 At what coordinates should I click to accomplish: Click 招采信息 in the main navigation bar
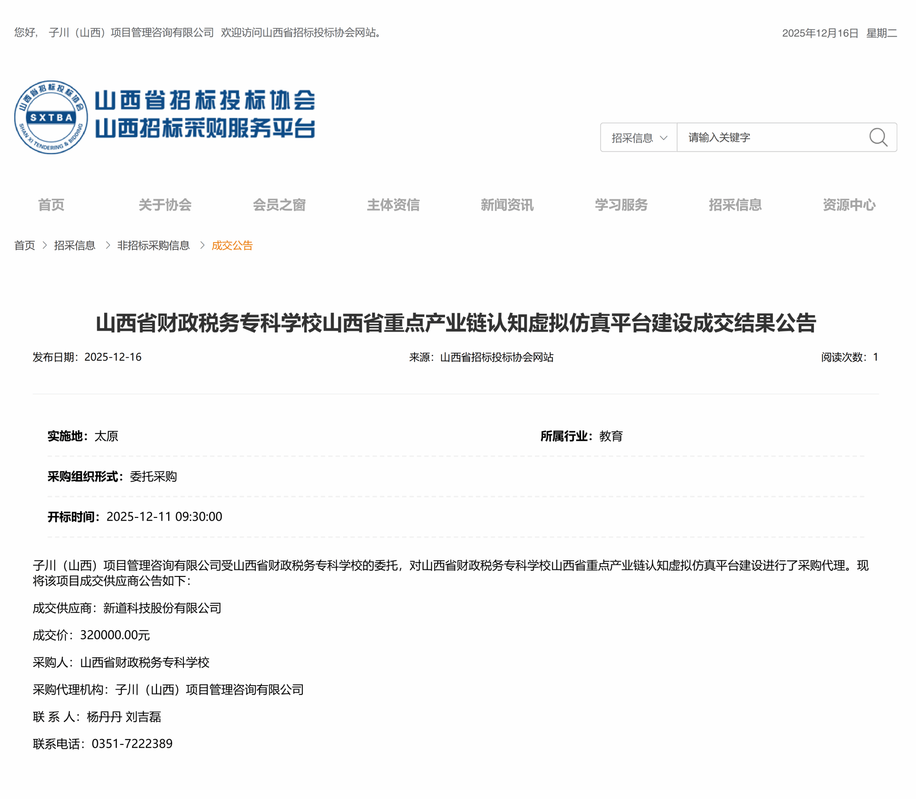[735, 205]
